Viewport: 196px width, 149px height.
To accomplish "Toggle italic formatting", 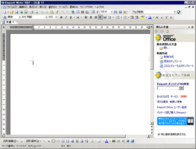I will click(66, 17).
